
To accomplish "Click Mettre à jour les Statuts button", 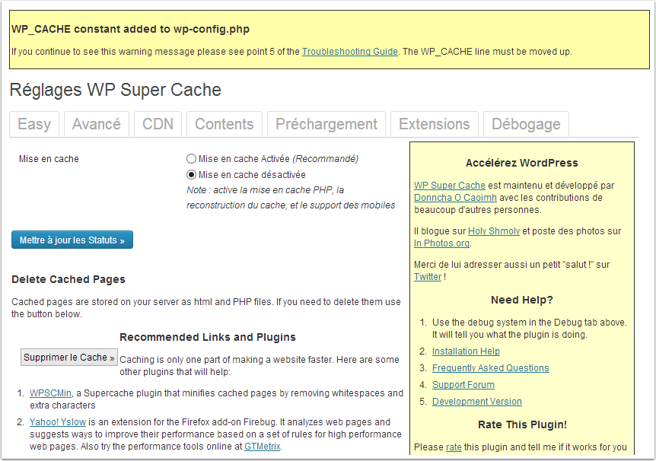I will [72, 240].
